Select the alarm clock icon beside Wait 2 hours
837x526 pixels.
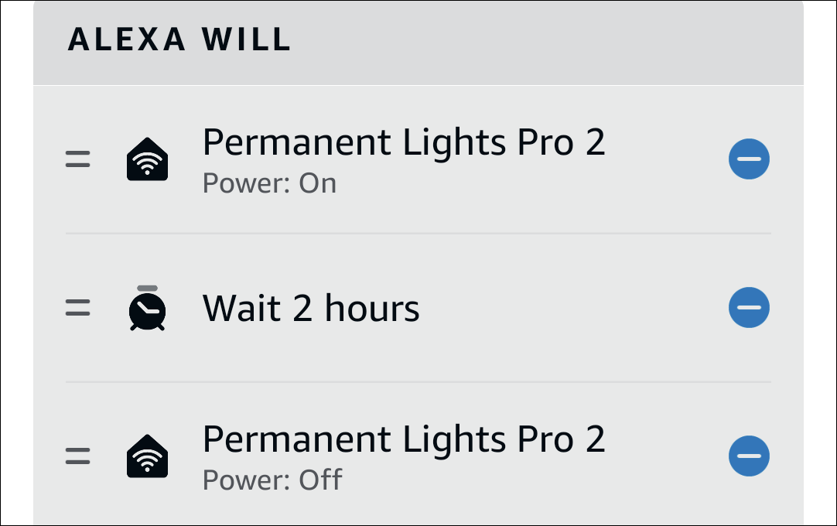147,307
